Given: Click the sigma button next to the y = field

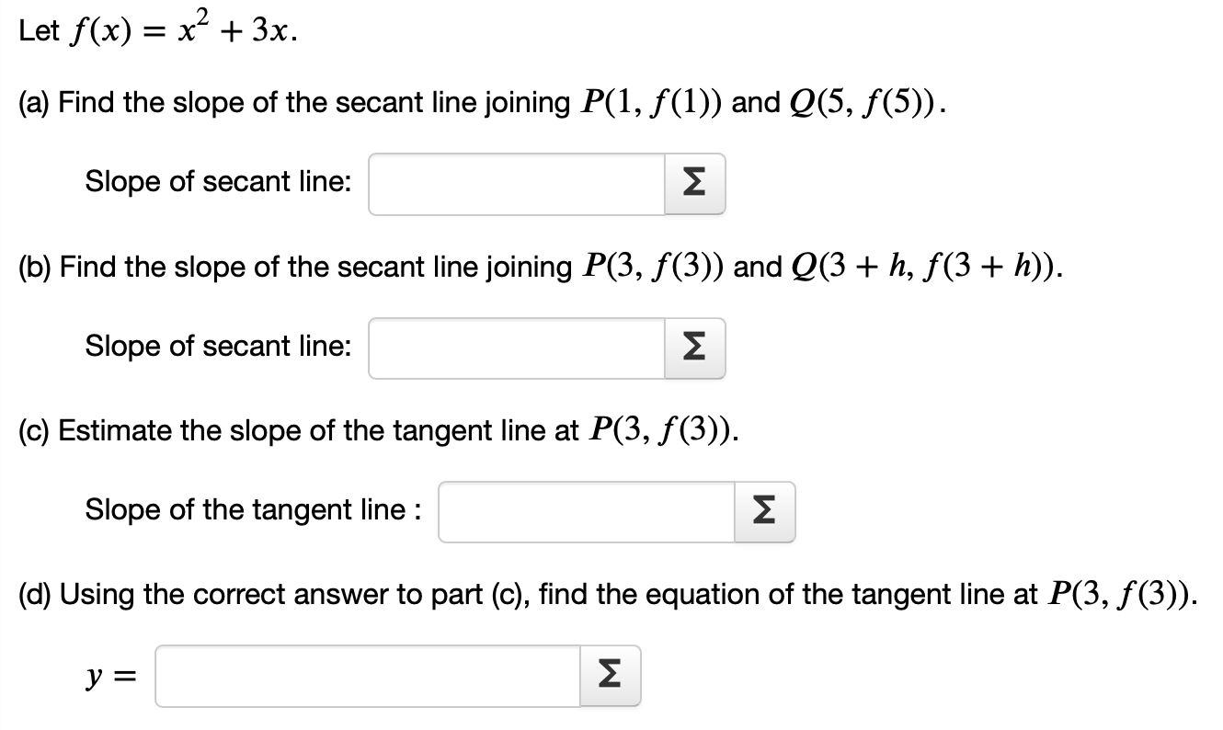Looking at the screenshot, I should point(610,675).
